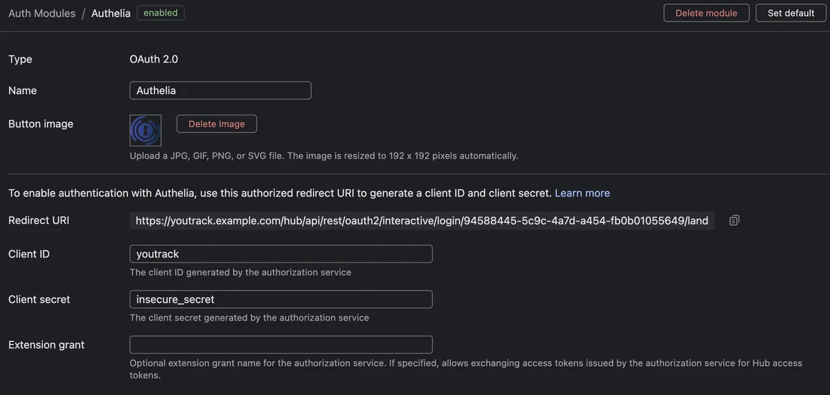Image resolution: width=830 pixels, height=395 pixels.
Task: Copy the Redirect URI to clipboard
Action: click(734, 220)
